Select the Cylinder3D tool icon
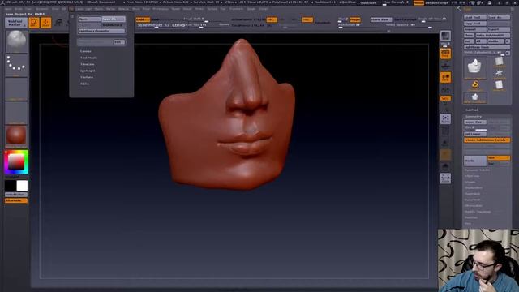This screenshot has height=292, width=519. point(499,62)
